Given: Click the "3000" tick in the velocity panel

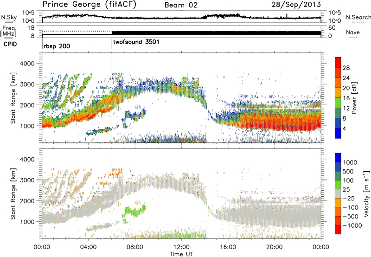Looking at the screenshot, I should click(x=27, y=180).
